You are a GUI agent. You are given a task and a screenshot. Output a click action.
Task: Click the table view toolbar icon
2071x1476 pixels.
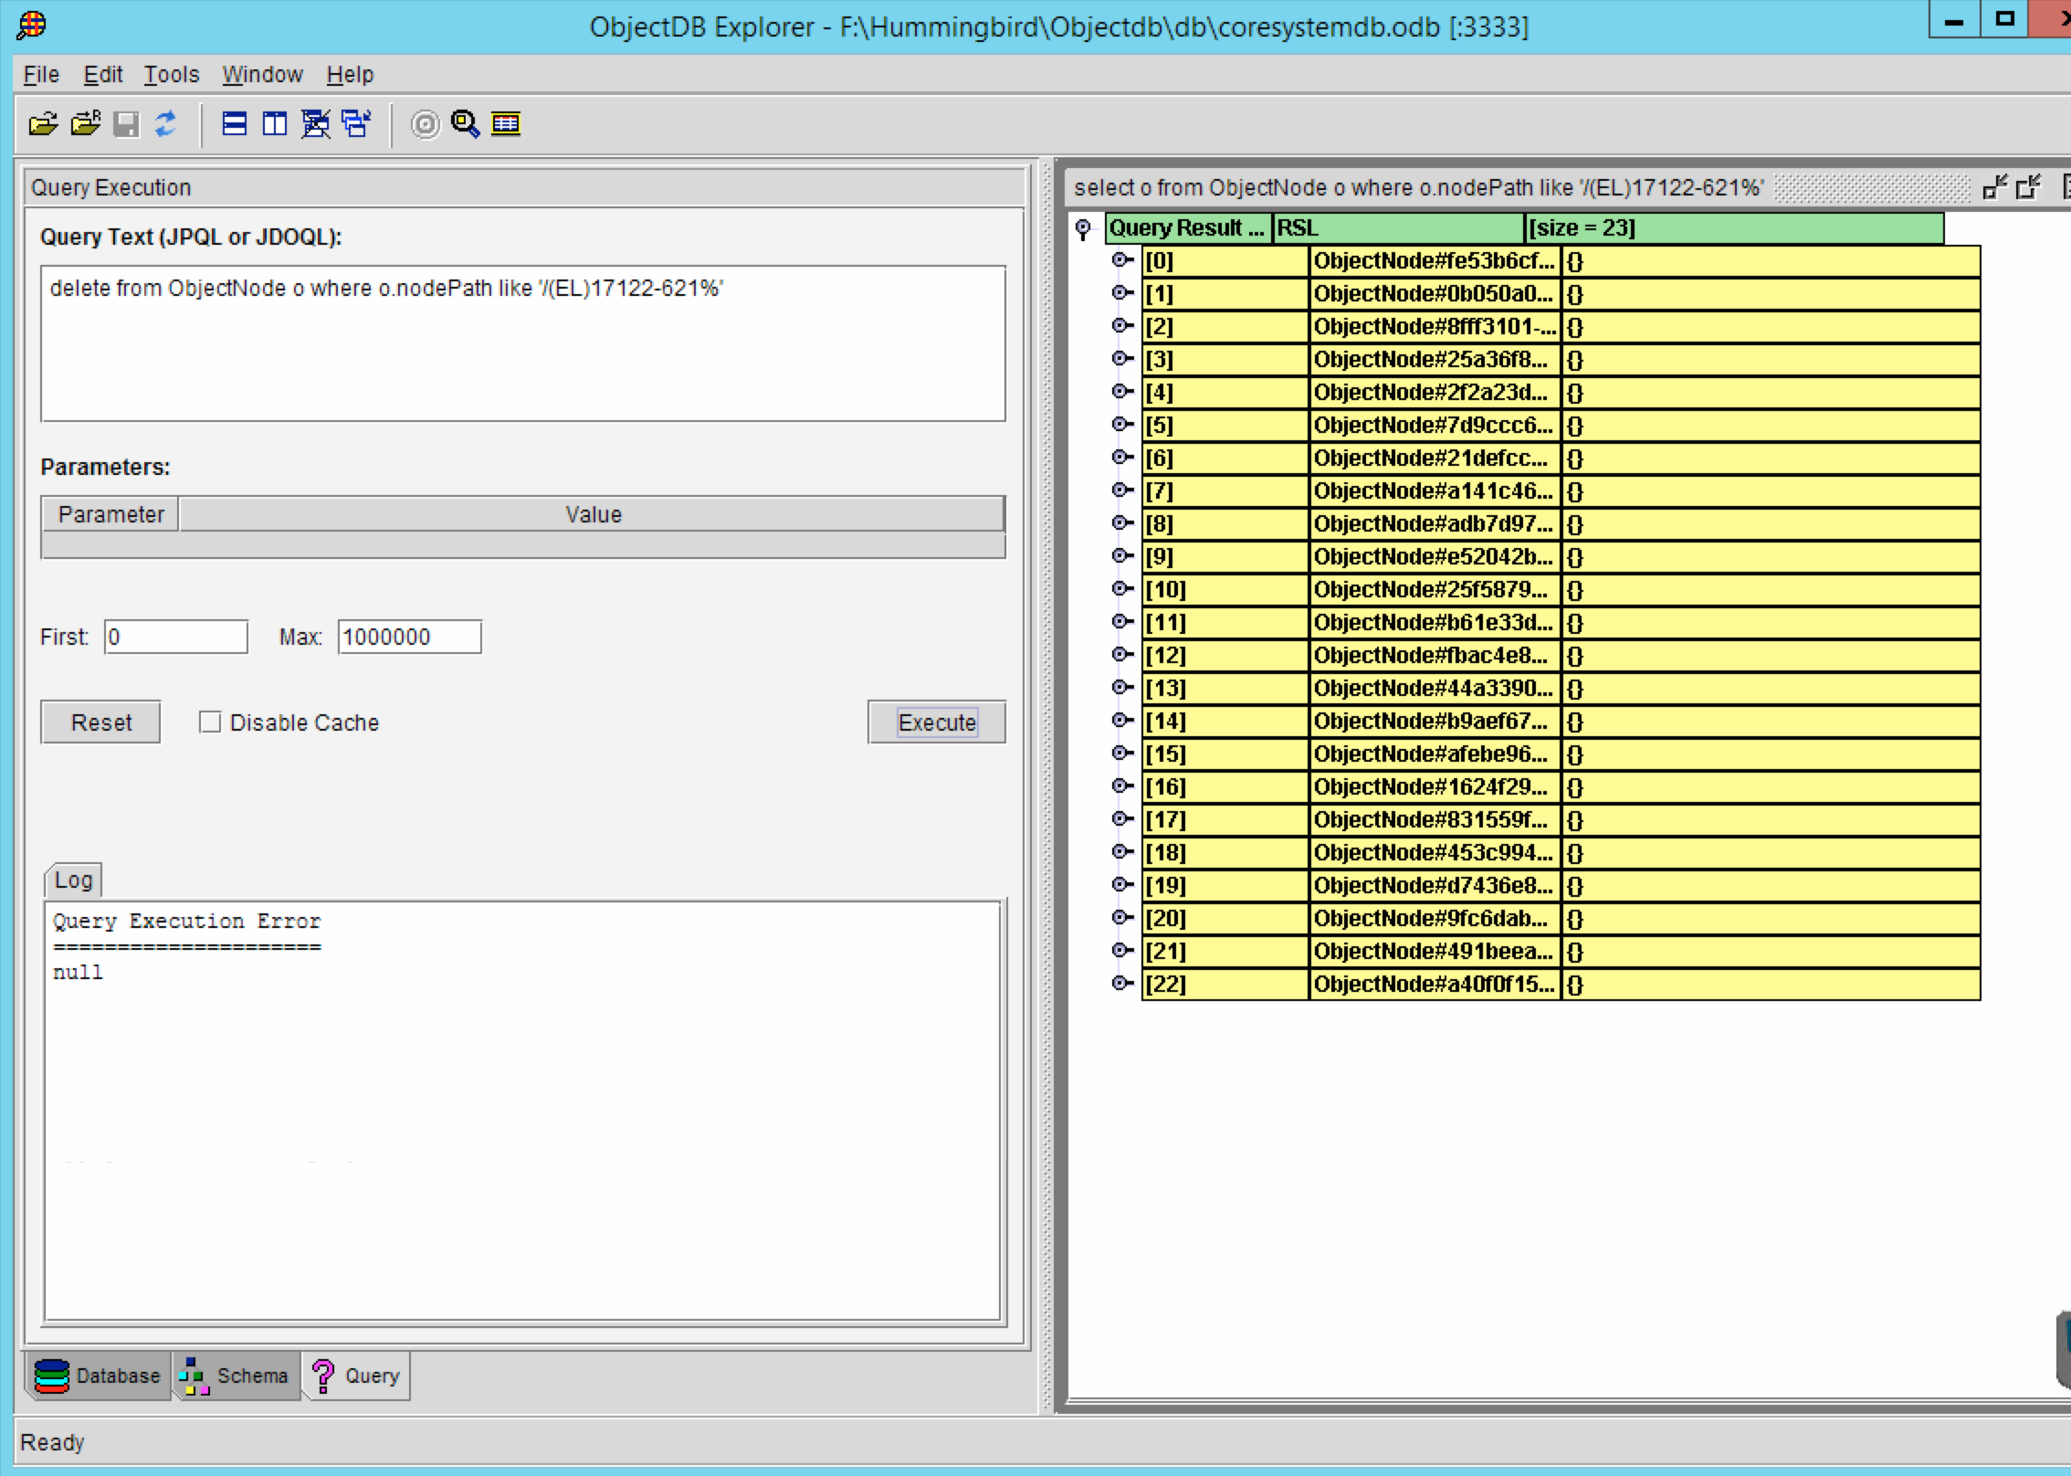(505, 123)
